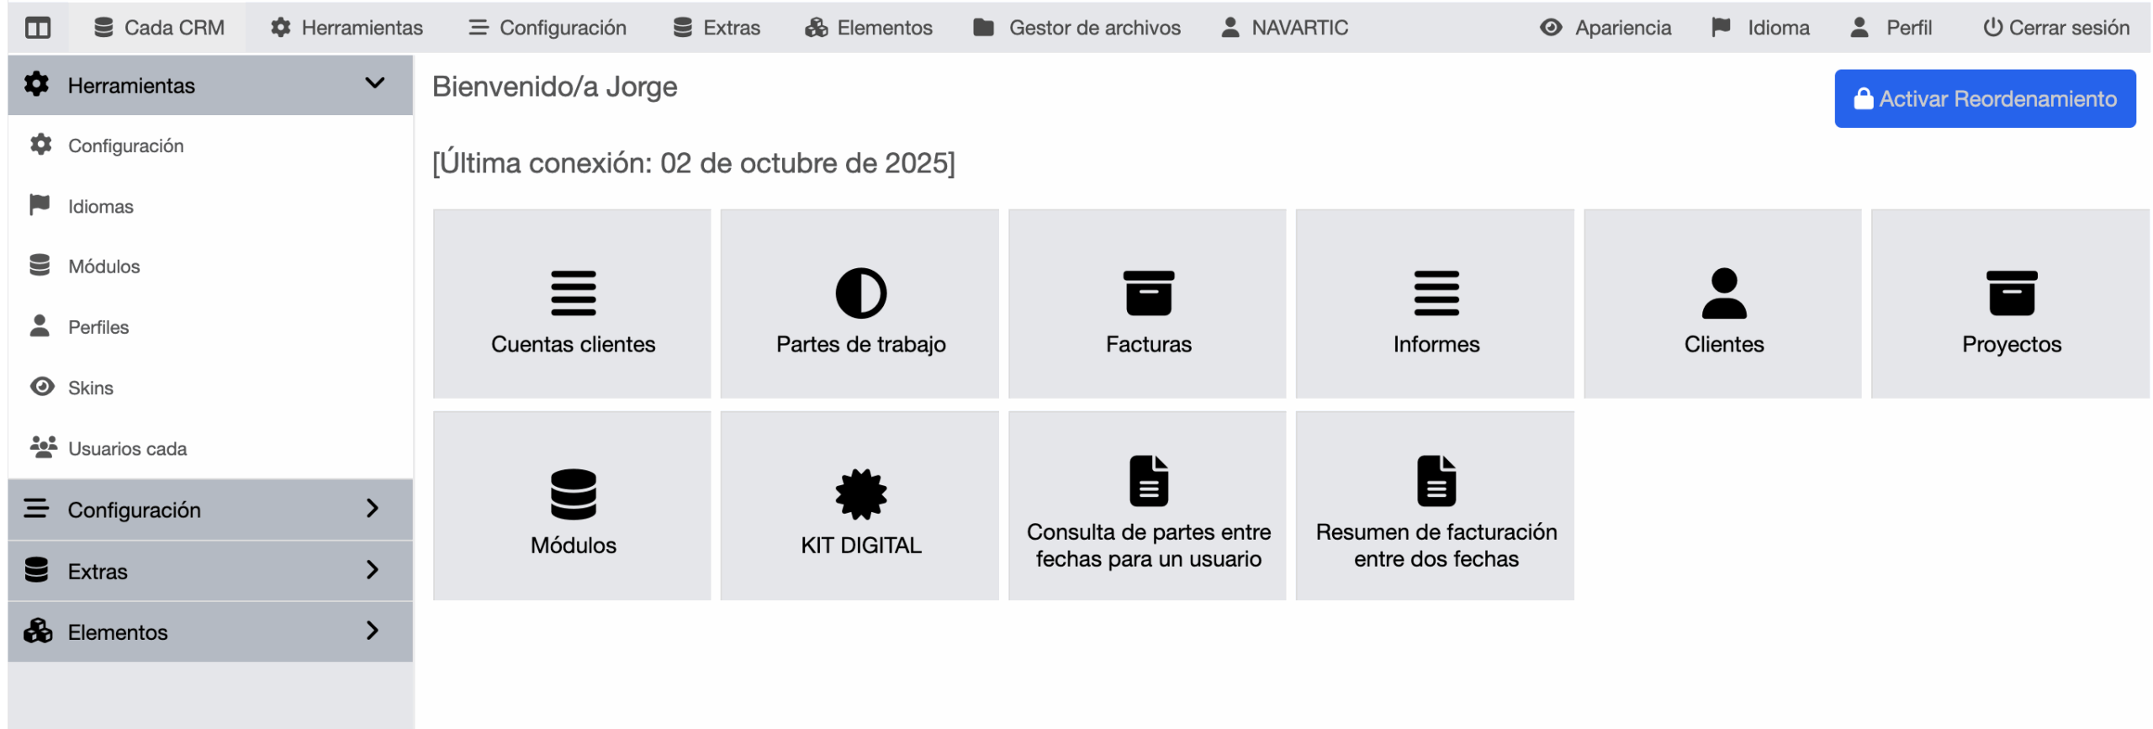
Task: Expand the Extras sidebar section
Action: tap(210, 571)
